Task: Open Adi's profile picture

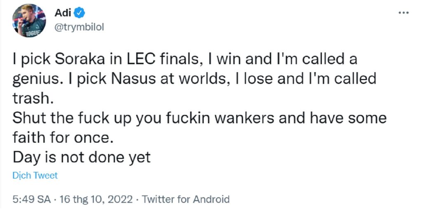Action: (29, 21)
